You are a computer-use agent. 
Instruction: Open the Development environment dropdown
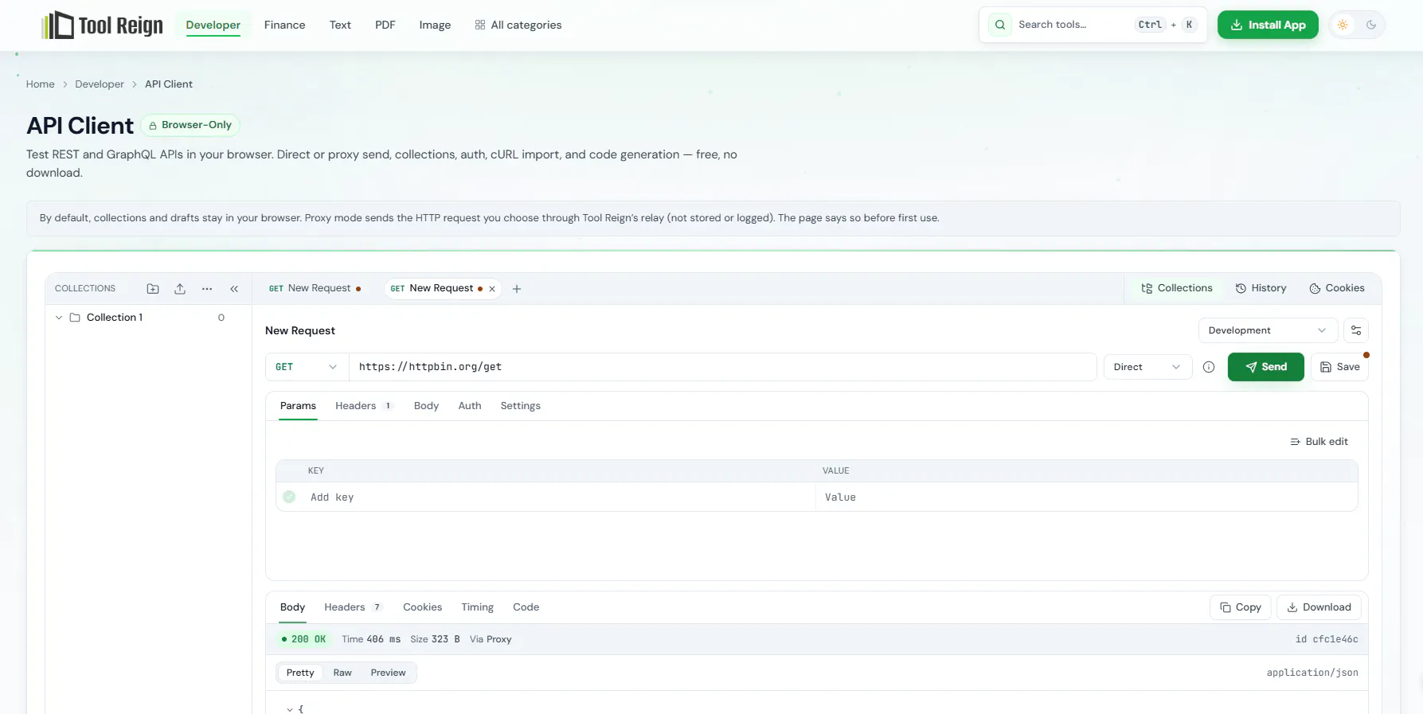pyautogui.click(x=1268, y=330)
